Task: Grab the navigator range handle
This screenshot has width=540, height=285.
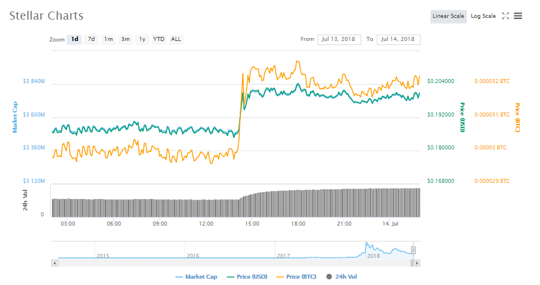Action: [x=413, y=250]
